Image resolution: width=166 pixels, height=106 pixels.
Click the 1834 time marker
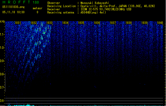(65, 23)
